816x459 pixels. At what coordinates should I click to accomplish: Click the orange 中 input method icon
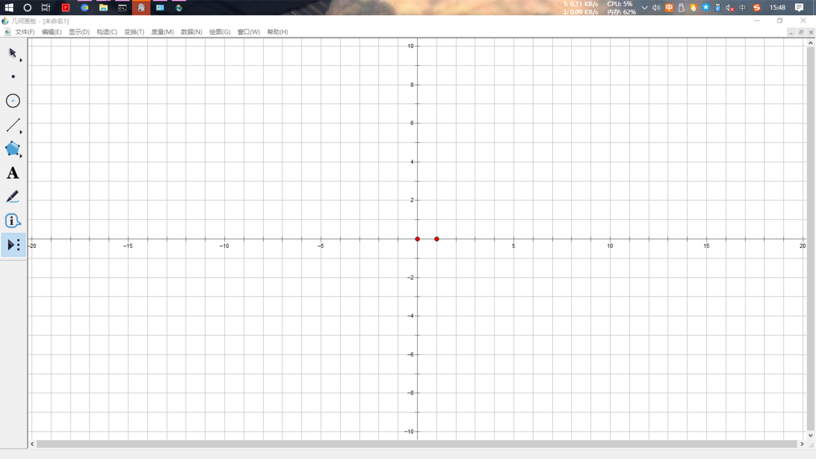pos(669,8)
